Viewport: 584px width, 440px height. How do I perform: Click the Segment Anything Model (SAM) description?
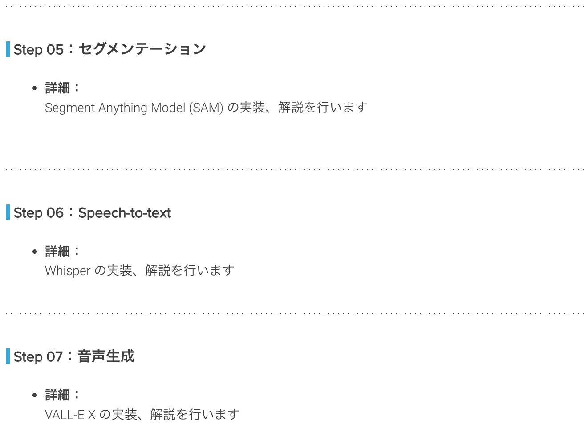point(206,108)
